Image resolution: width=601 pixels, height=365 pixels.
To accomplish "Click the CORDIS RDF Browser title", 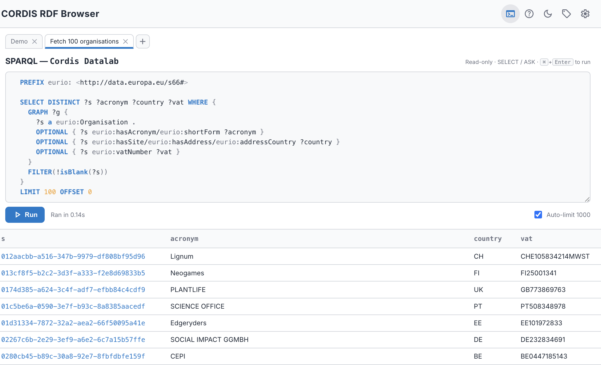I will coord(50,14).
